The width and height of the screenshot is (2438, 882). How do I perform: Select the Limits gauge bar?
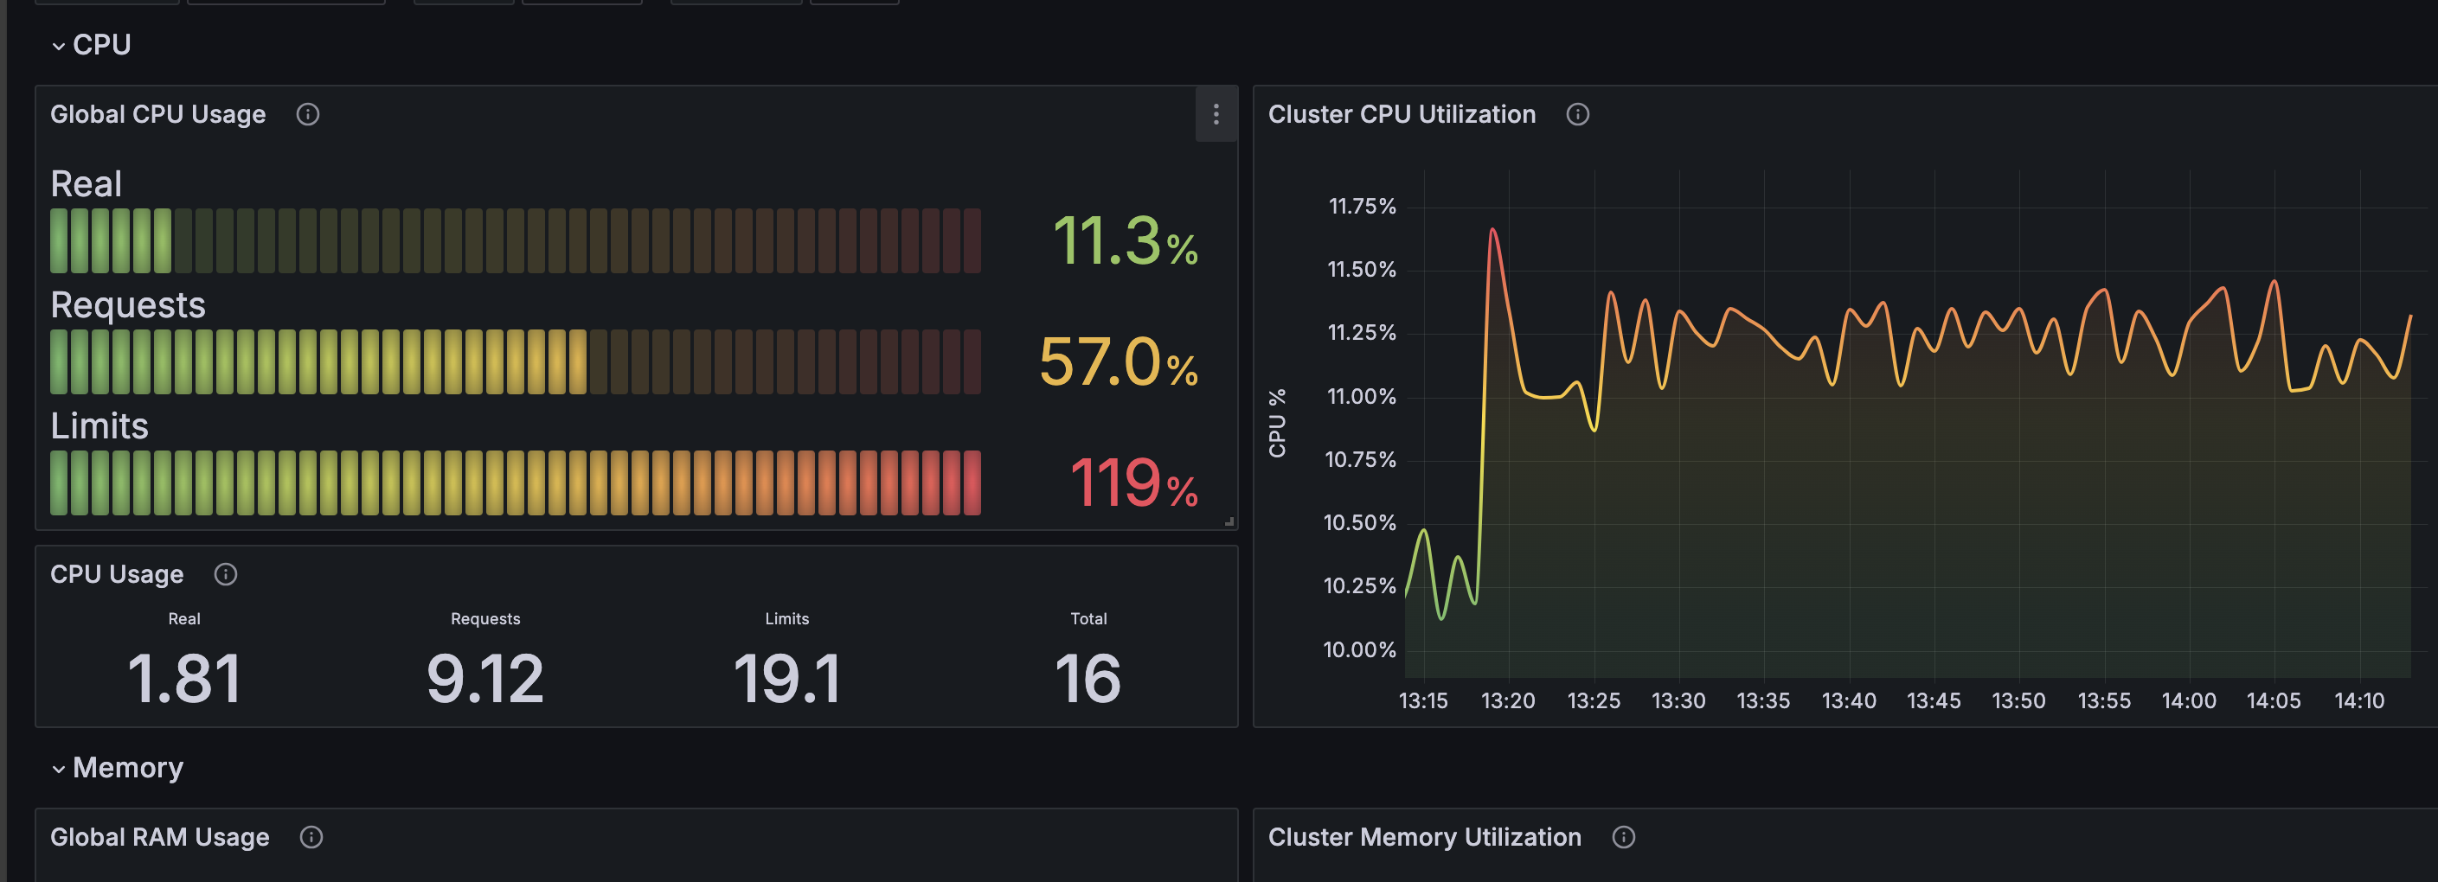[516, 483]
